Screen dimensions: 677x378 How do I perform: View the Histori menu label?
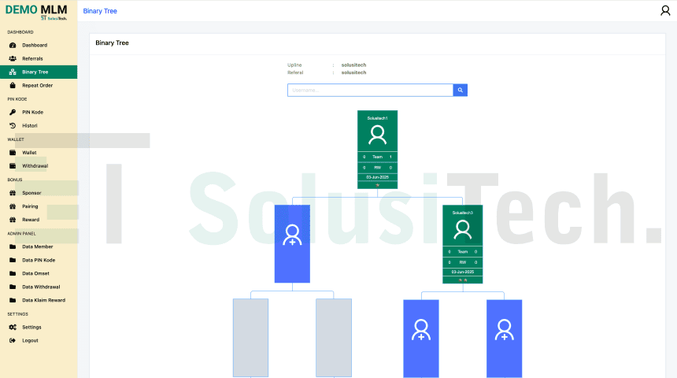click(29, 125)
